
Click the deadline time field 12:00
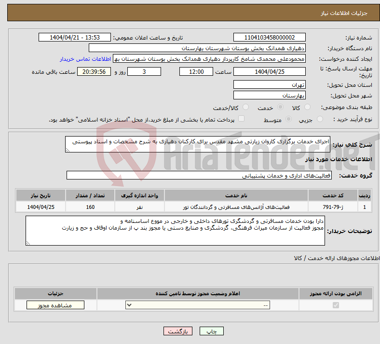[x=196, y=71]
